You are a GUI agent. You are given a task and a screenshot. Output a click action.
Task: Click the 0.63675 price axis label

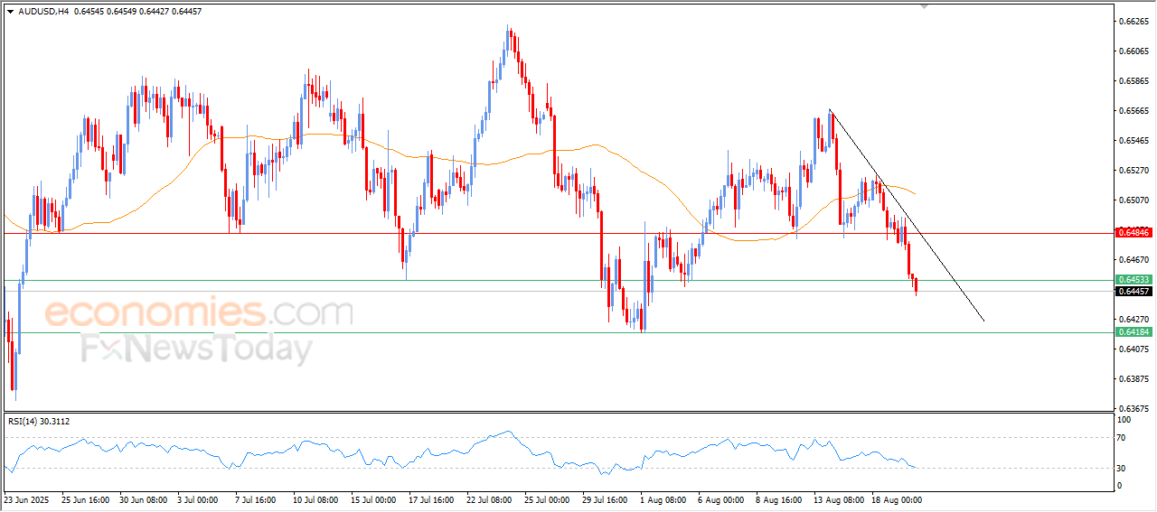[1133, 408]
